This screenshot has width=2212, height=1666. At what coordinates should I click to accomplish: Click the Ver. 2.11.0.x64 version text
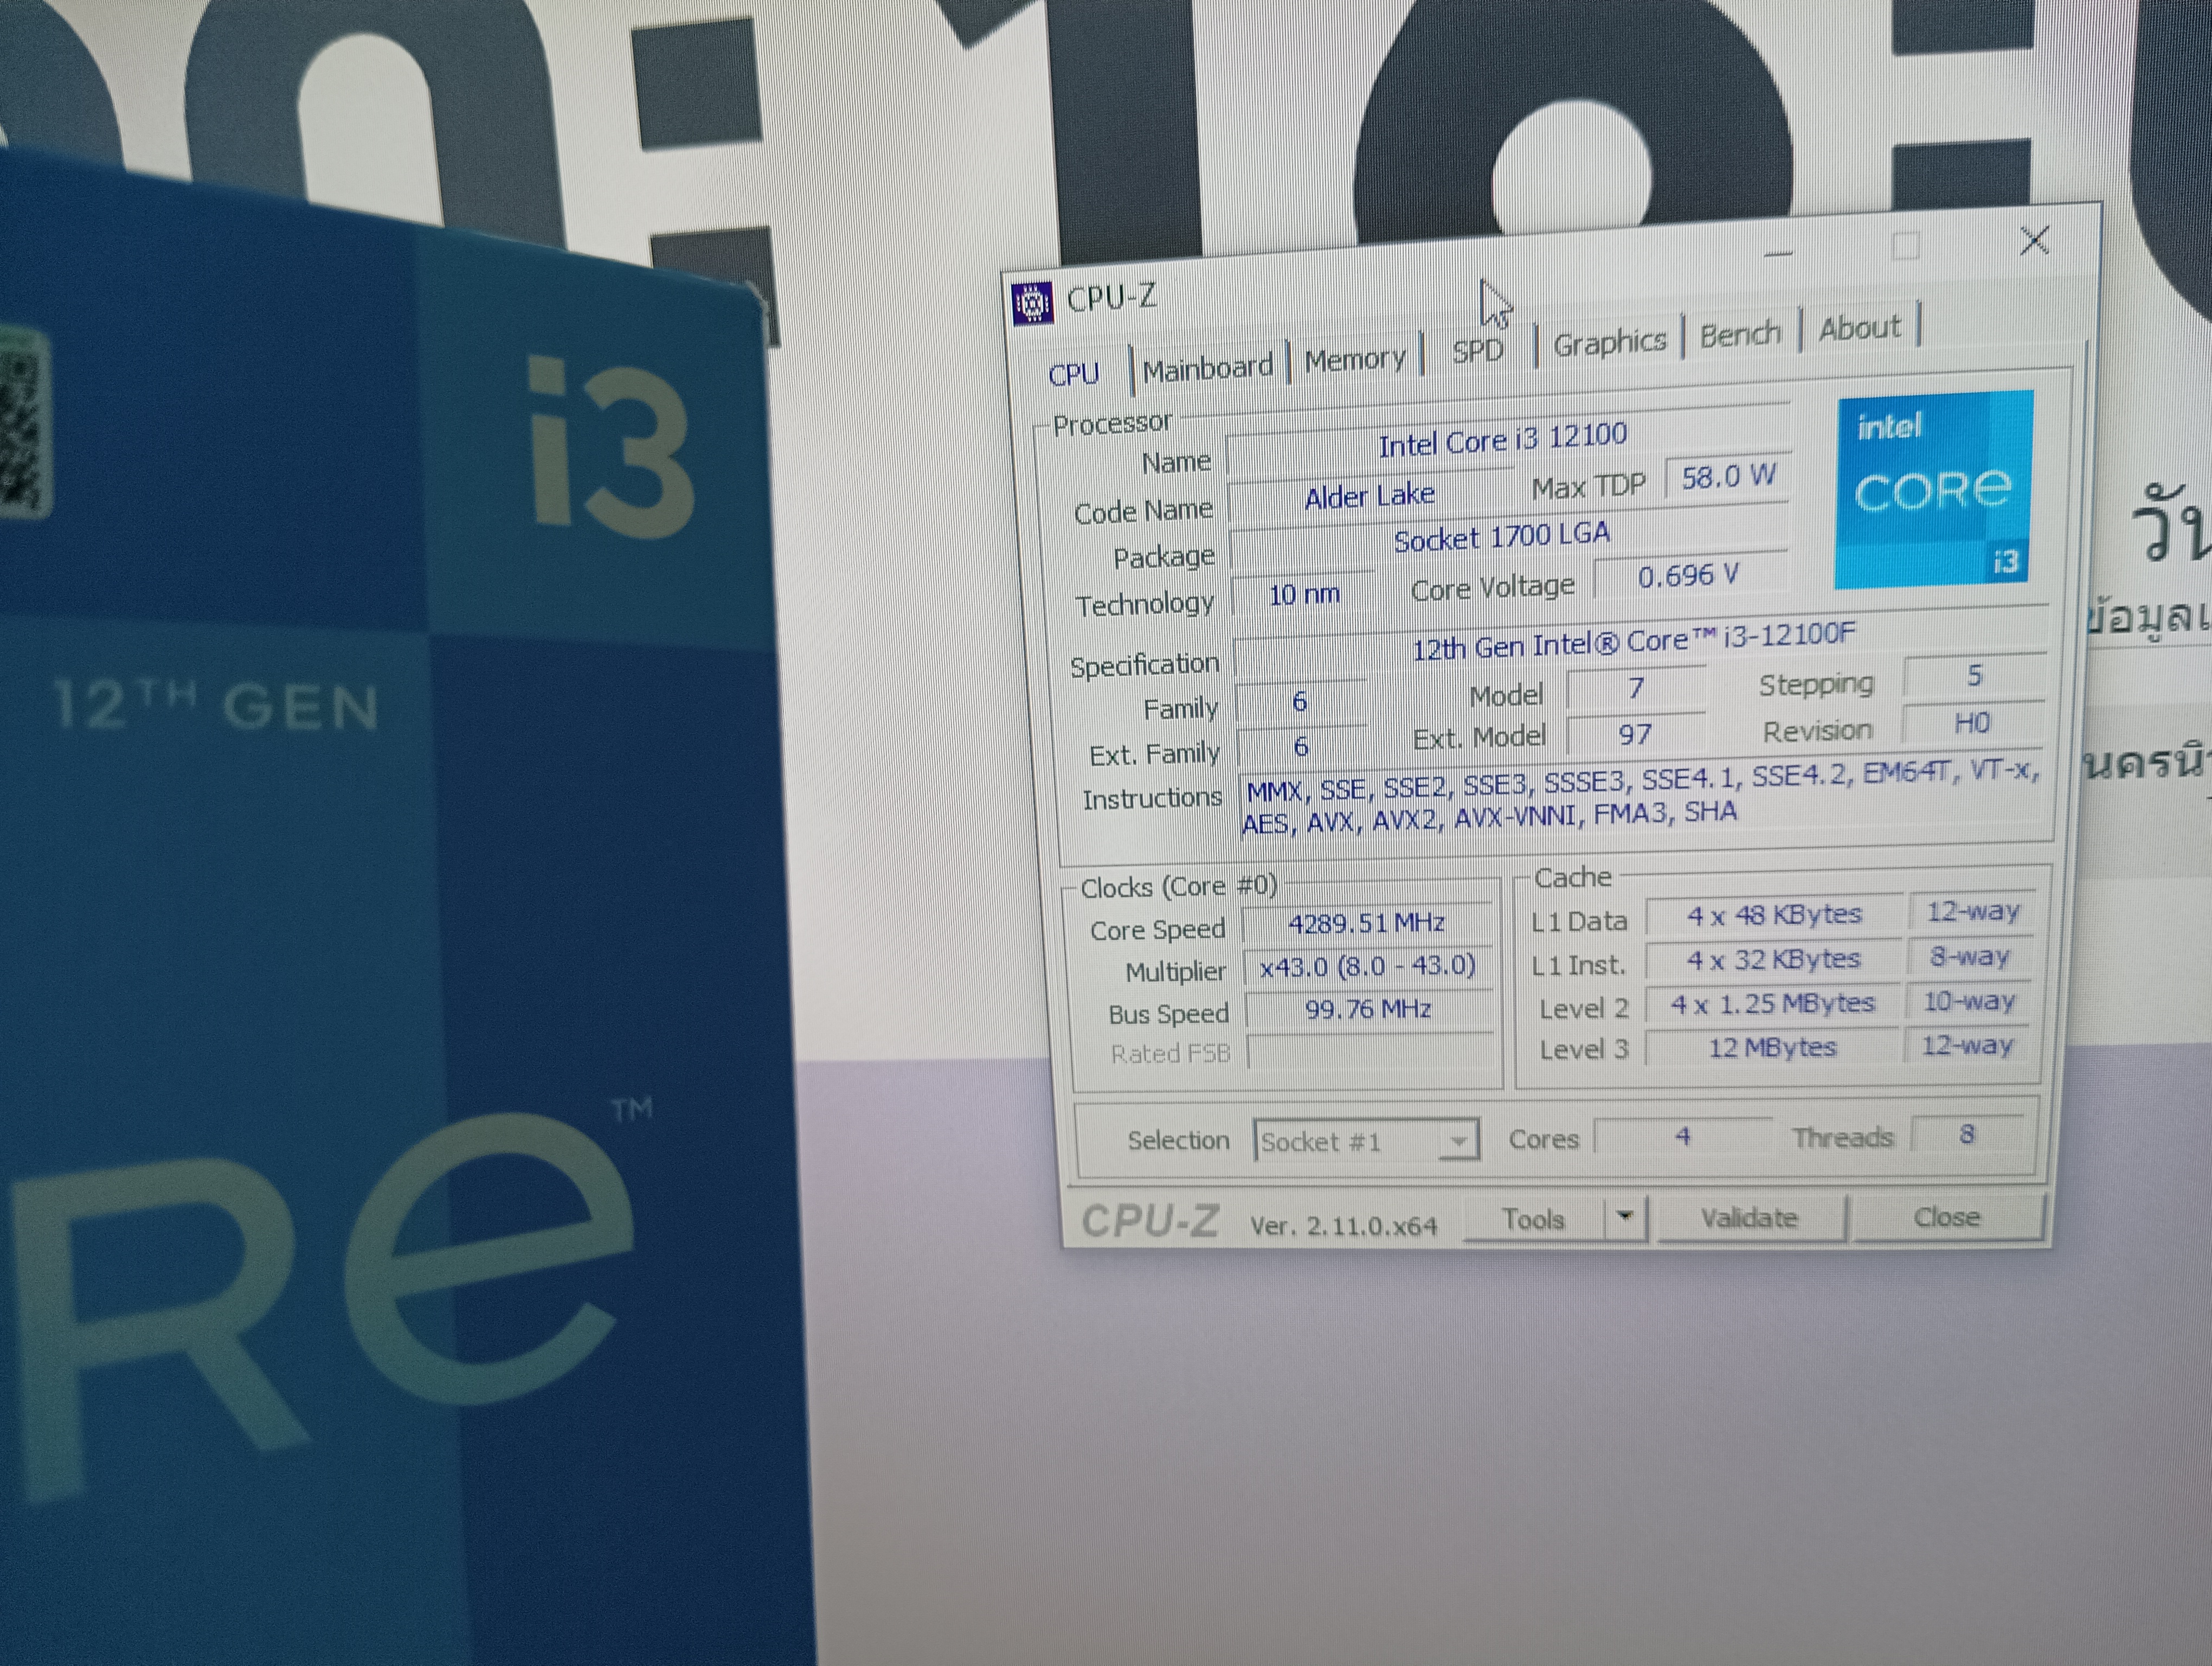(1343, 1225)
